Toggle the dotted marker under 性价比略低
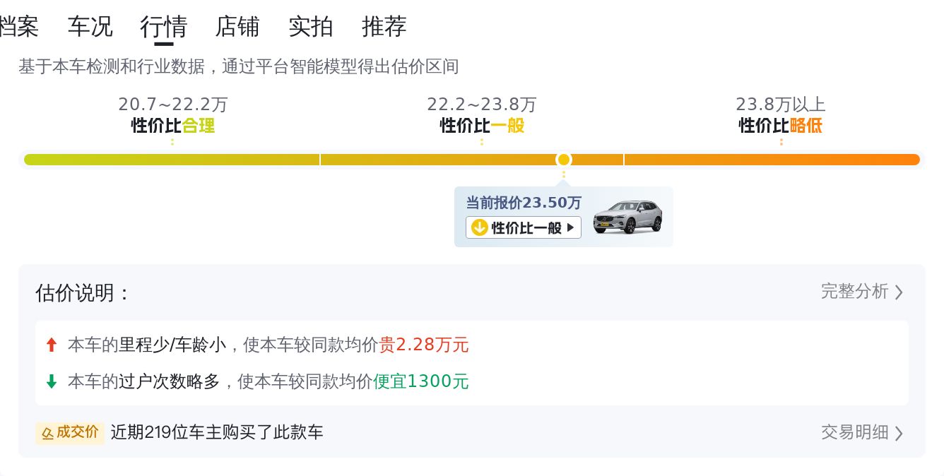This screenshot has width=944, height=476. [x=781, y=141]
